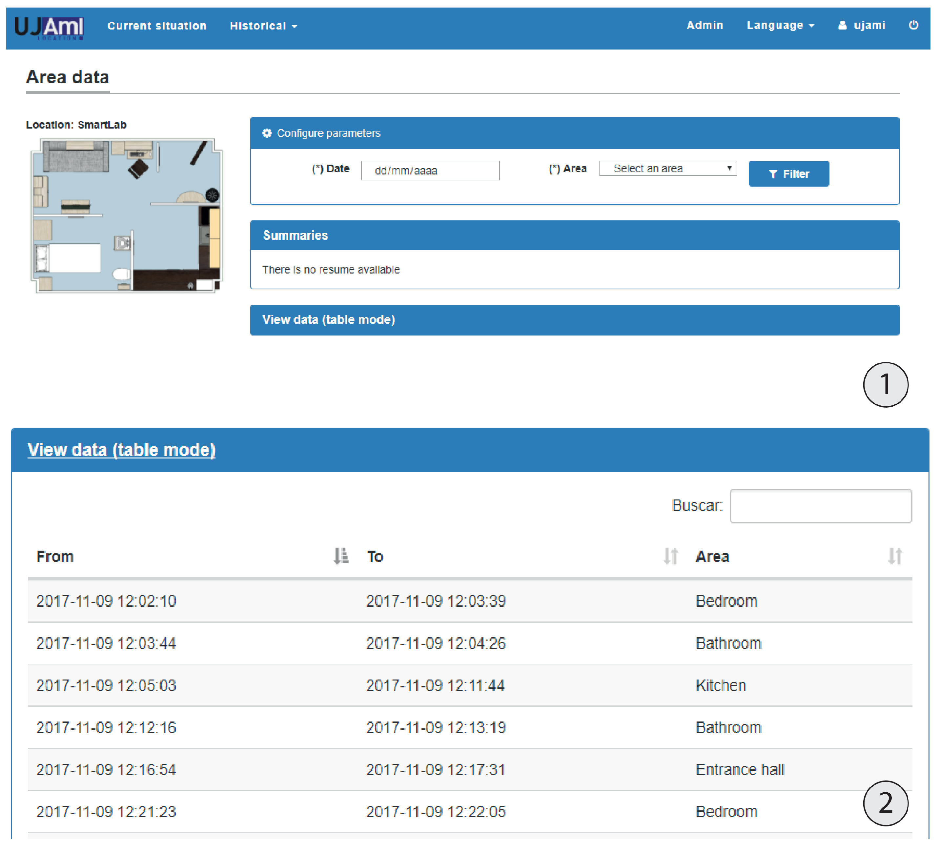The image size is (939, 853).
Task: Open the Select an area dropdown
Action: [667, 169]
